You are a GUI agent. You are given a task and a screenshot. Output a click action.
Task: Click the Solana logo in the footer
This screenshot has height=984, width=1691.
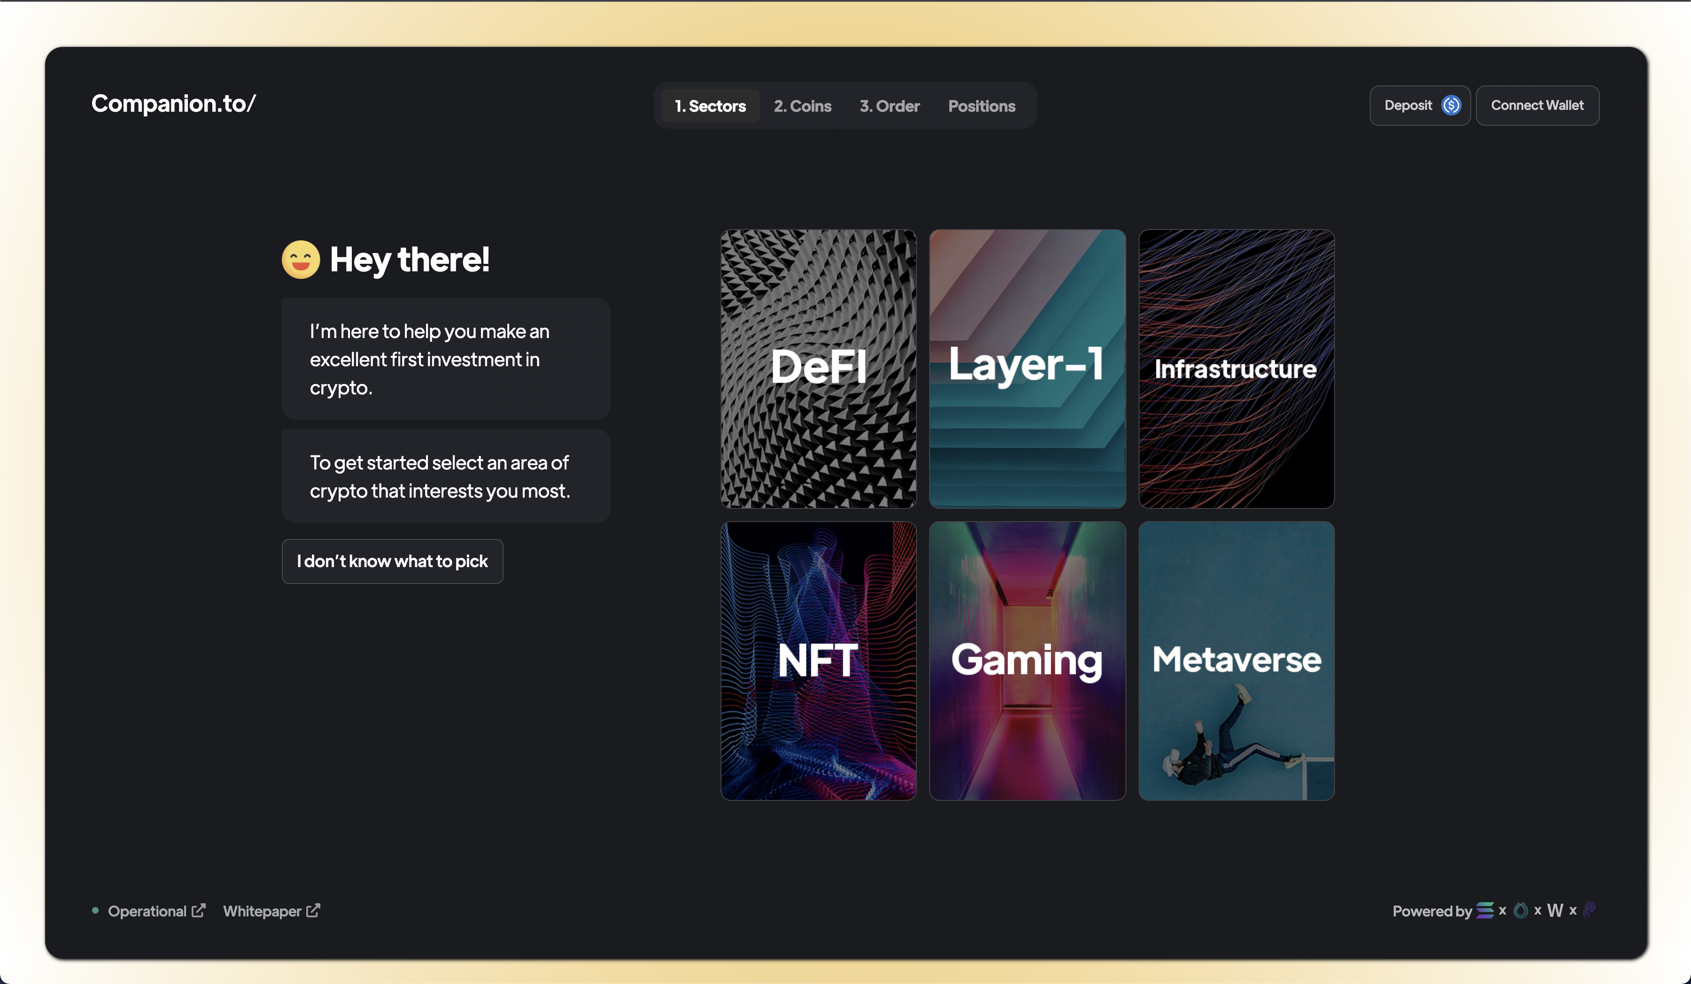[x=1484, y=910]
